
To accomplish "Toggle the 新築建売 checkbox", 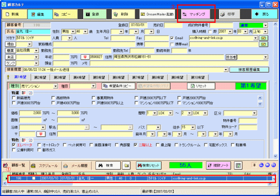I will click(14, 98).
